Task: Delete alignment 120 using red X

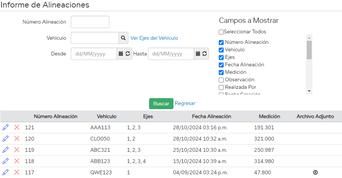Action: pyautogui.click(x=17, y=139)
